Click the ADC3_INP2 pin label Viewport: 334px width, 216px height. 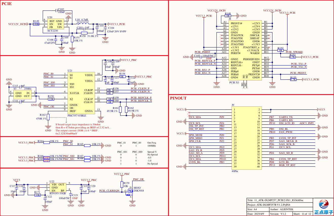[307, 123]
